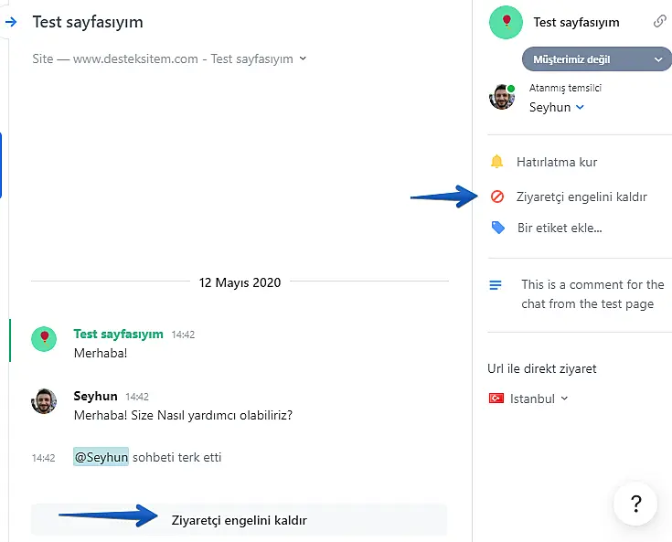Open help with the question mark button
This screenshot has width=672, height=542.
click(x=635, y=503)
